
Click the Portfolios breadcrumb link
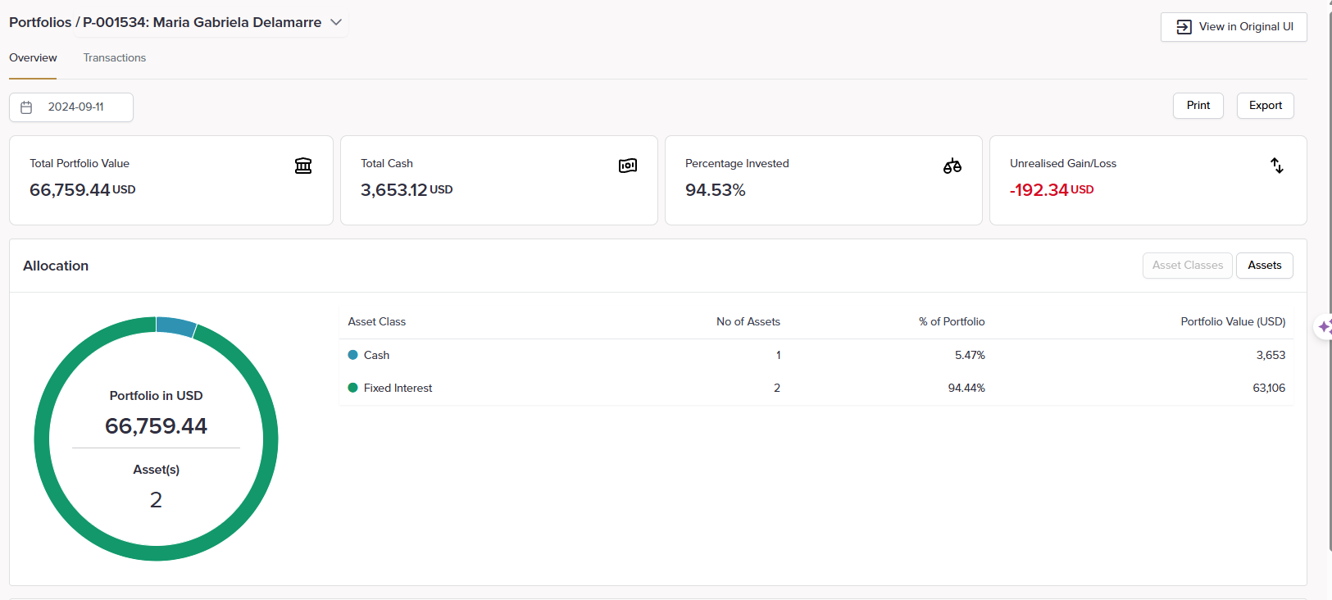[40, 22]
